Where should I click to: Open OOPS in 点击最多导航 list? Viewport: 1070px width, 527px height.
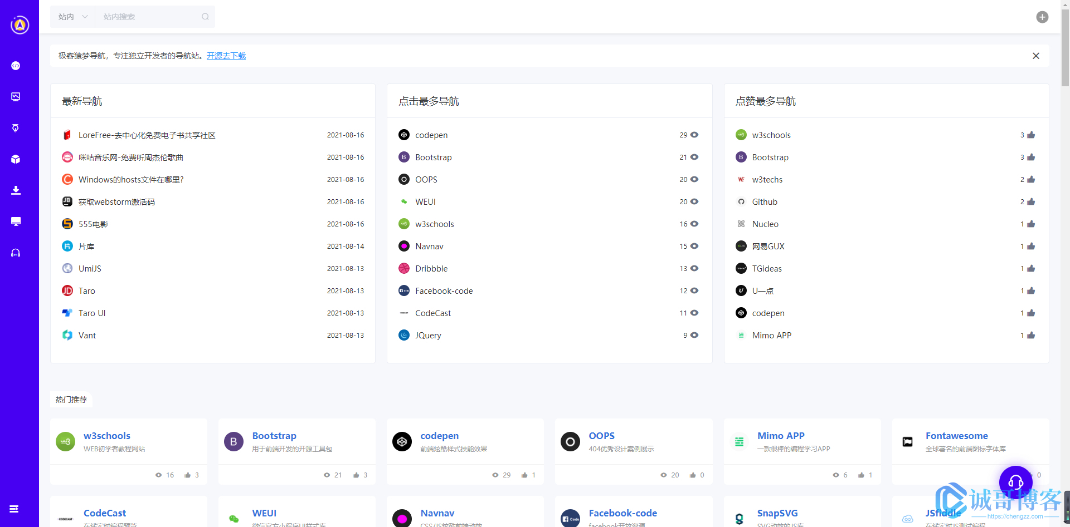426,180
